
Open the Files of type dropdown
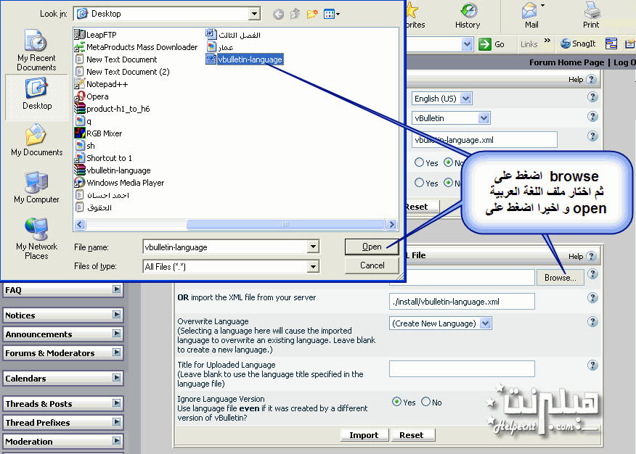coord(313,266)
